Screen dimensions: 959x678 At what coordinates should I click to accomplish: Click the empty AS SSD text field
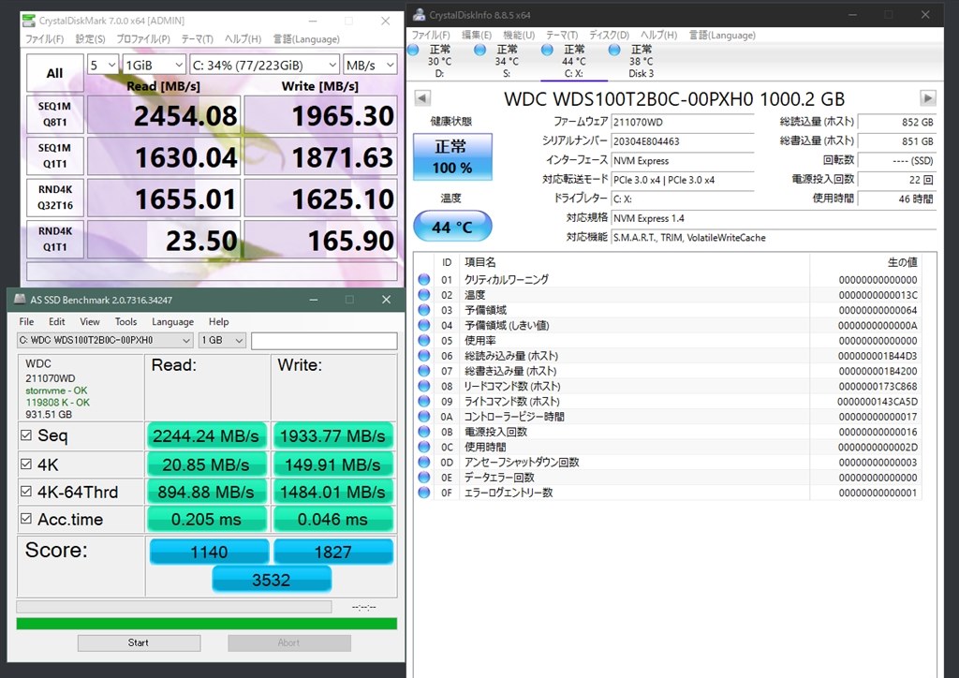click(324, 341)
